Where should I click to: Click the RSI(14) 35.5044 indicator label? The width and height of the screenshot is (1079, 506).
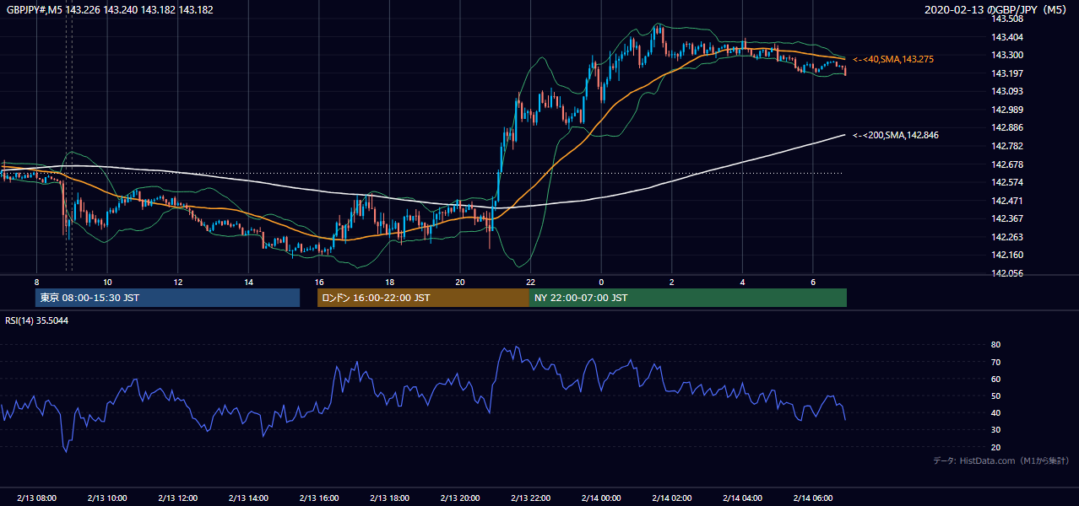point(37,320)
